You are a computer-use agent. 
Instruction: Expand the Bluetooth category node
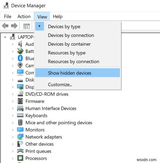pyautogui.click(x=13, y=58)
